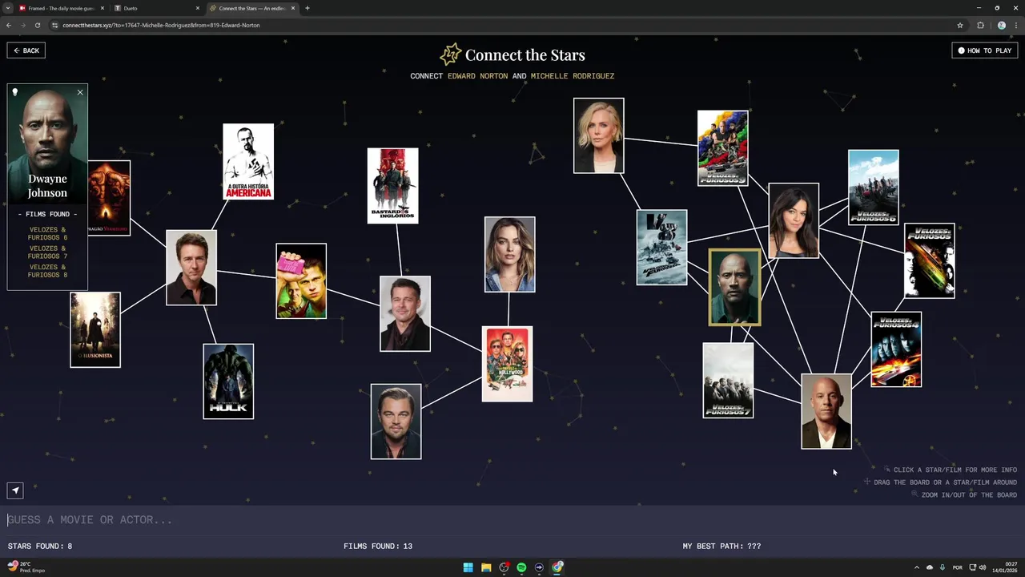Open the HOW TO PLAY instructions
Screen dimensions: 1025x577
click(984, 50)
